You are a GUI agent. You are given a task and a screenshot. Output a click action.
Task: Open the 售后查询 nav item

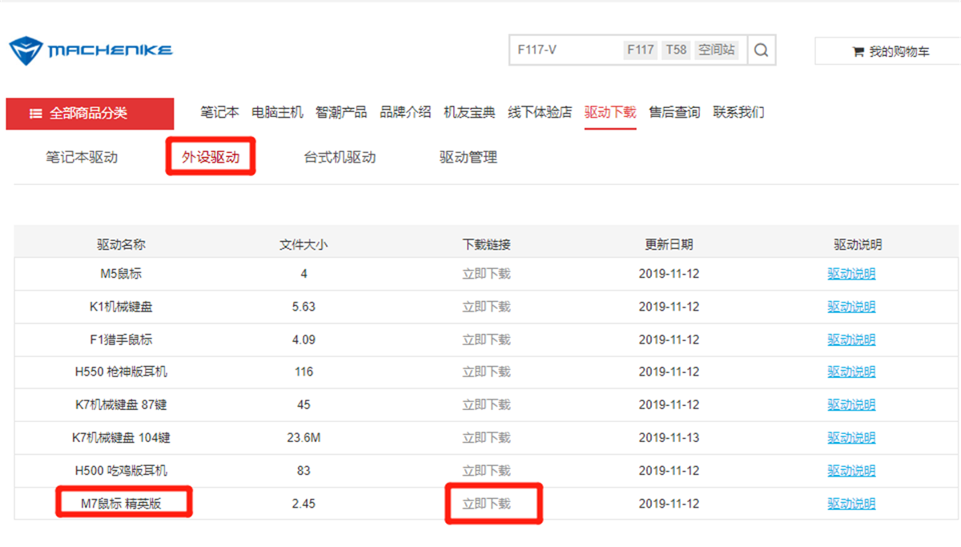(x=674, y=112)
